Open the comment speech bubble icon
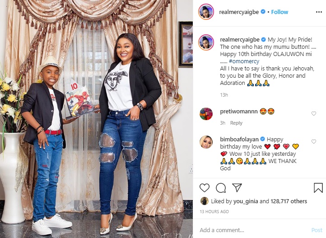Screen dimensions: 326x238 pyautogui.click(x=221, y=188)
